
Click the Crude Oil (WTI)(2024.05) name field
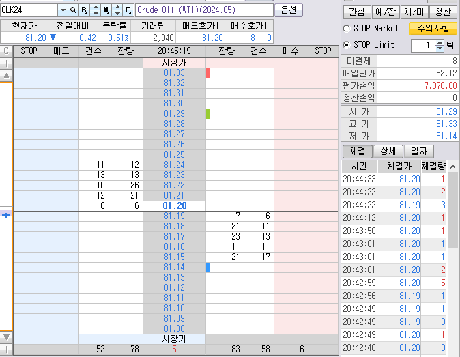(x=204, y=10)
